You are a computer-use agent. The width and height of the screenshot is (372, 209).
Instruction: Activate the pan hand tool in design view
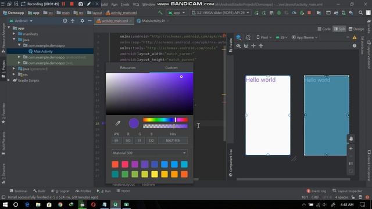pos(351,139)
